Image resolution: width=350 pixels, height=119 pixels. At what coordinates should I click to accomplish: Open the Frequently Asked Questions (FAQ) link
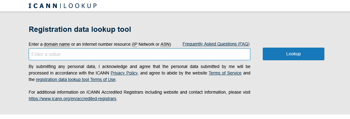[216, 44]
